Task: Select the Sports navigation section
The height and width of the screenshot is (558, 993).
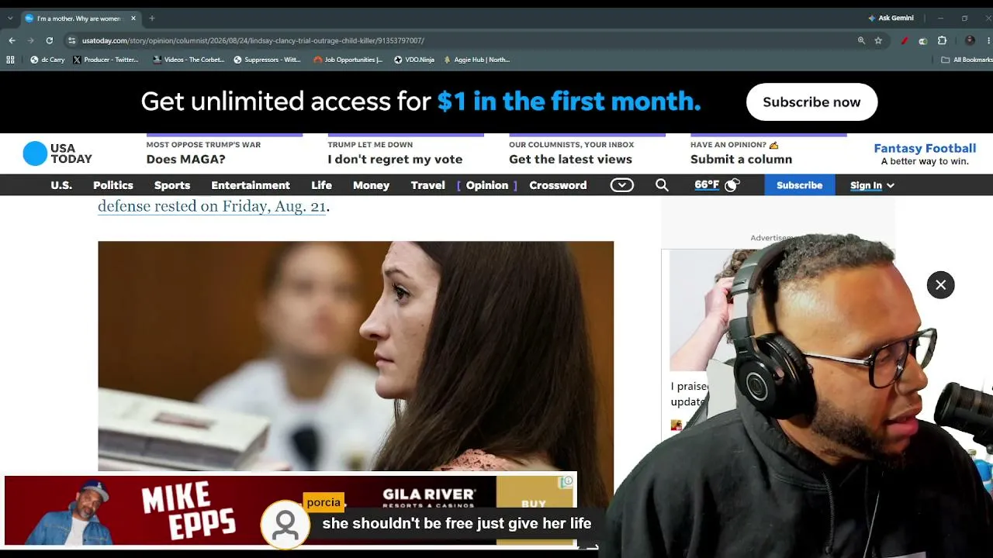Action: [172, 185]
